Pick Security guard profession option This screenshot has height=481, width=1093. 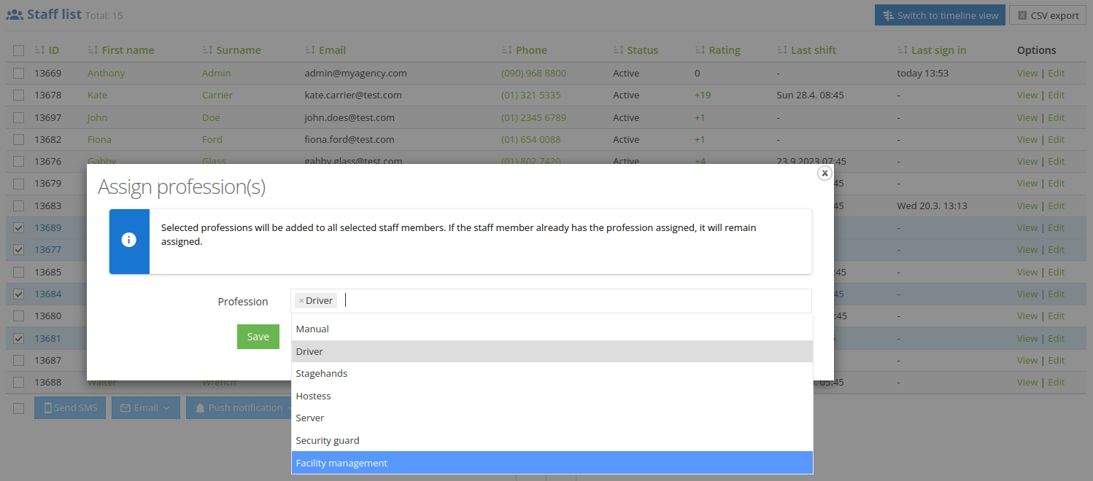point(552,440)
